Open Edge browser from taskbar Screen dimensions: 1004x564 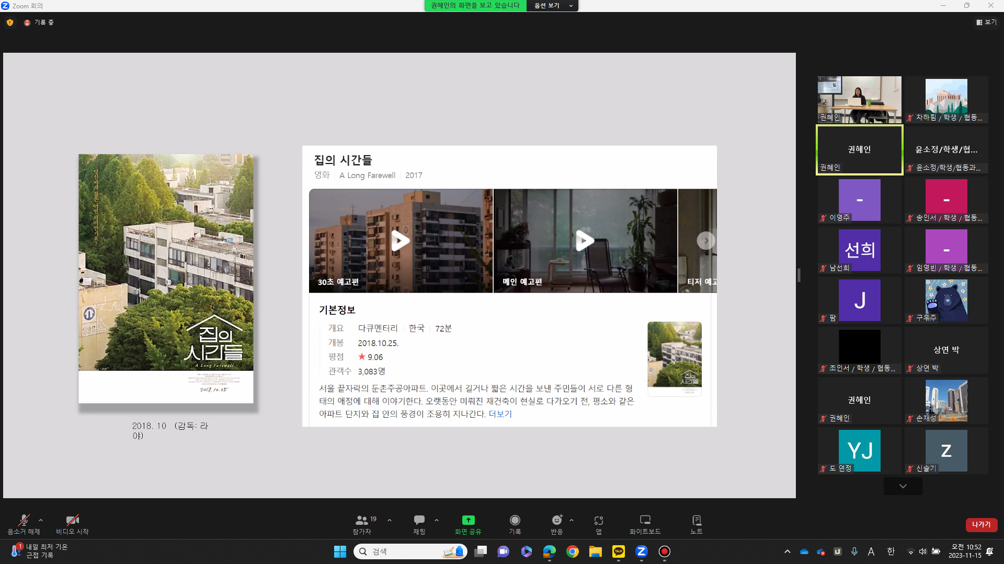[x=550, y=551]
